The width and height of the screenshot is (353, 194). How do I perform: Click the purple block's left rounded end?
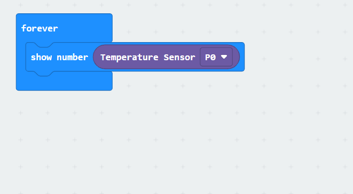[x=97, y=57]
